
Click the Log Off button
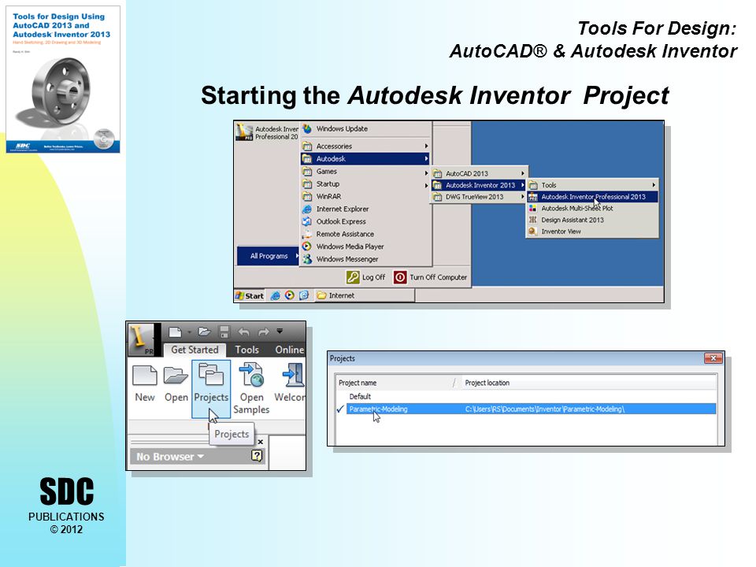pyautogui.click(x=366, y=277)
